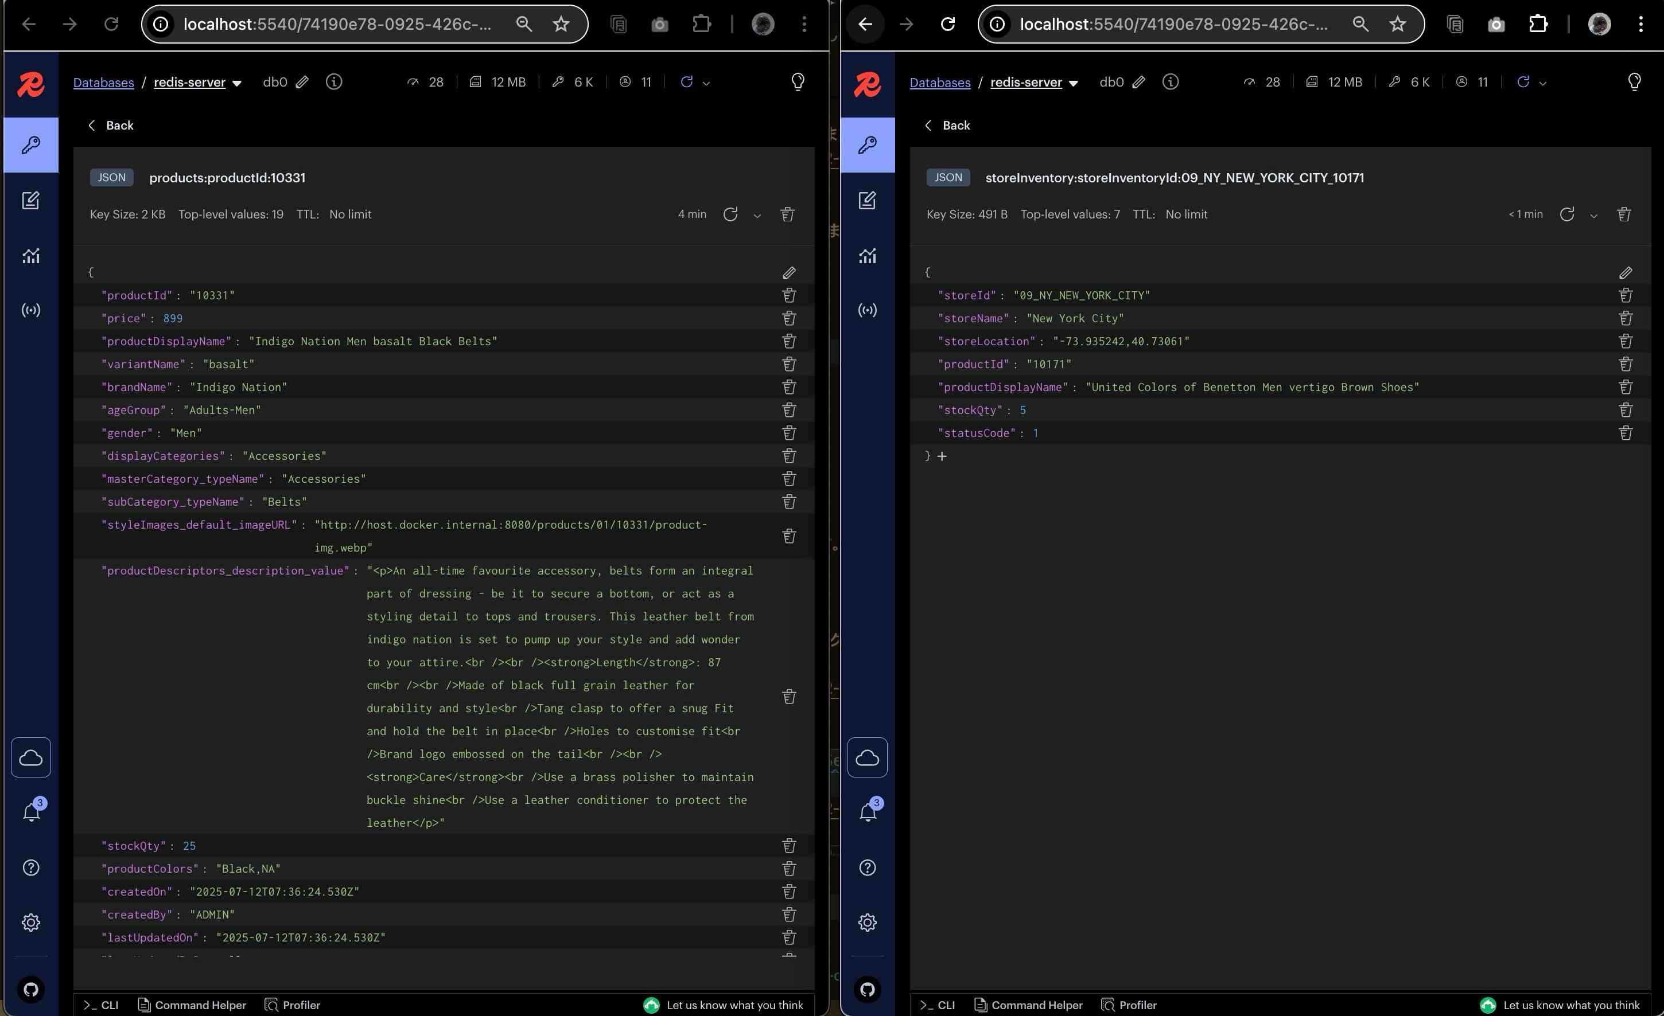
Task: Go Back from storeInventory key details
Action: click(x=947, y=126)
